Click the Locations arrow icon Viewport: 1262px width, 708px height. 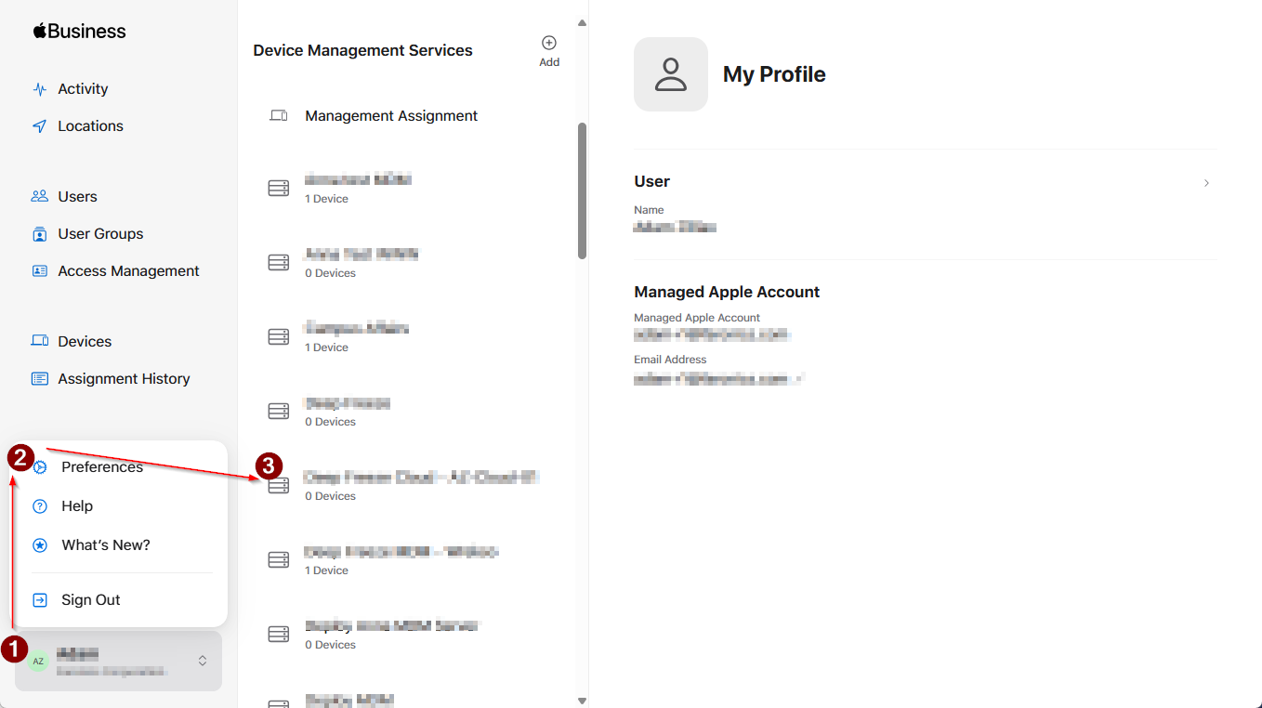point(39,126)
